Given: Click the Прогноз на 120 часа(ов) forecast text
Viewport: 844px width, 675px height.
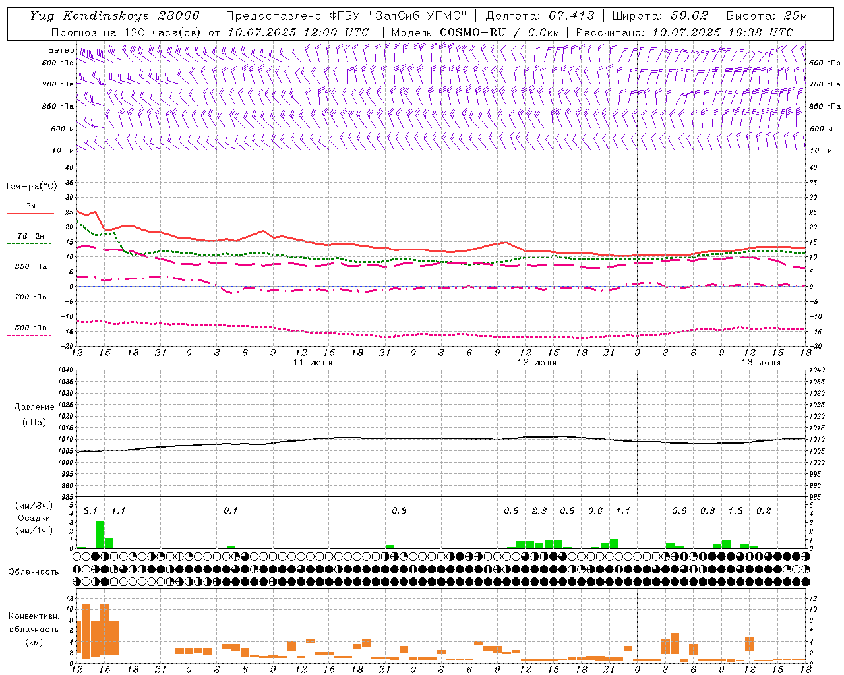Looking at the screenshot, I should click(127, 32).
